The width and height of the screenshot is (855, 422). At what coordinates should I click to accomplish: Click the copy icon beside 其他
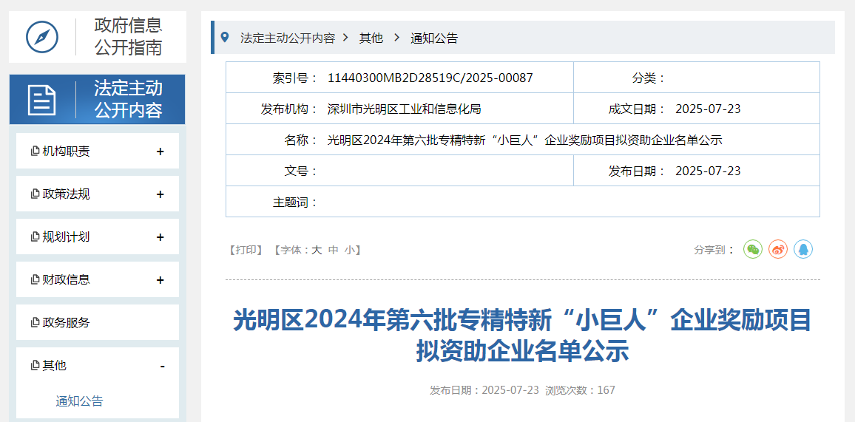(x=36, y=365)
